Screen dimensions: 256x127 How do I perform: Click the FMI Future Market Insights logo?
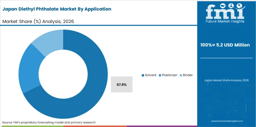point(225,13)
